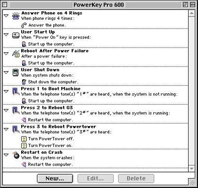Click the restart triangle icon under Restart on Crash

coord(24,164)
